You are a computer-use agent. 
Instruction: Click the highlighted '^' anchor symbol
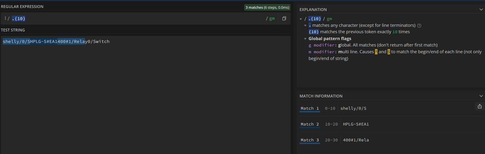pos(376,52)
